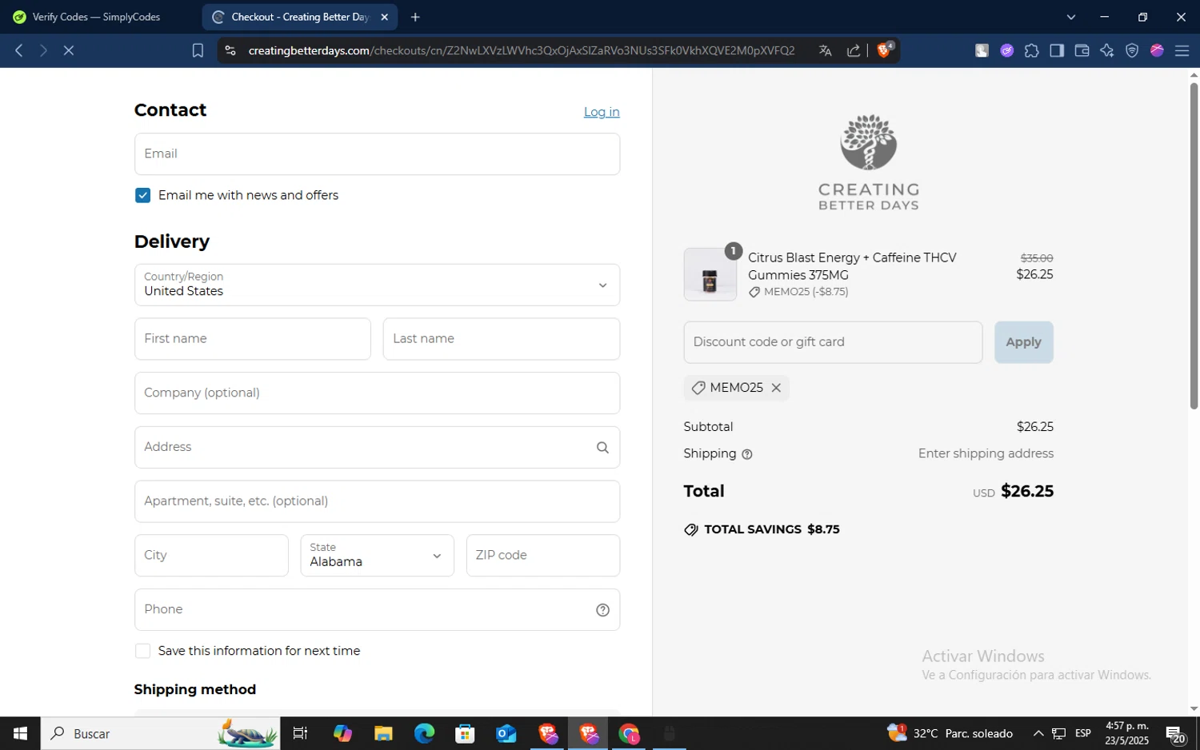Go back to the previous page
This screenshot has width=1200, height=750.
click(x=18, y=50)
